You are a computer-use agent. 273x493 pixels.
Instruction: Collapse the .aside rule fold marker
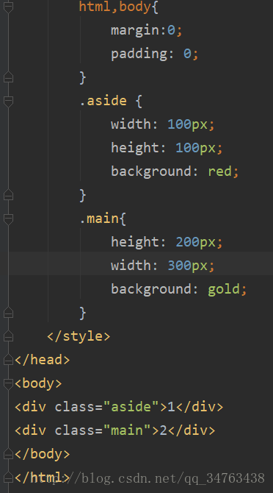click(x=9, y=102)
